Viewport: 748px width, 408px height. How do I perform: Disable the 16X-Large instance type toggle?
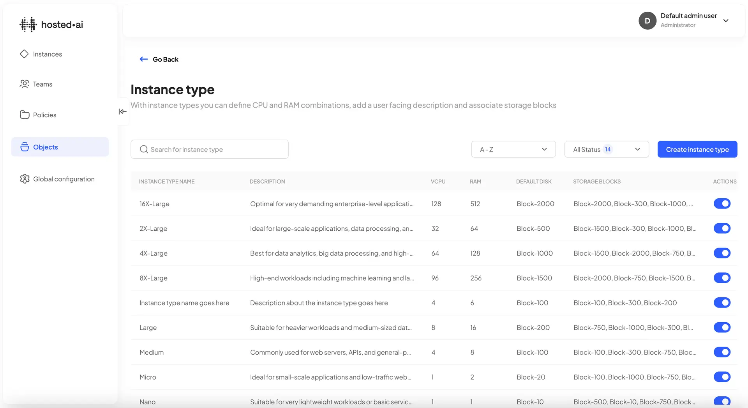(x=722, y=203)
